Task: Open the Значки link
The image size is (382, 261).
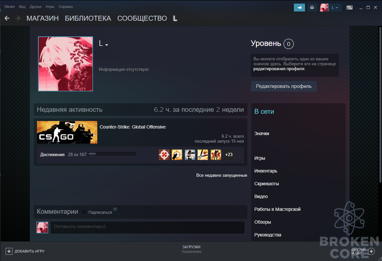Action: (262, 134)
